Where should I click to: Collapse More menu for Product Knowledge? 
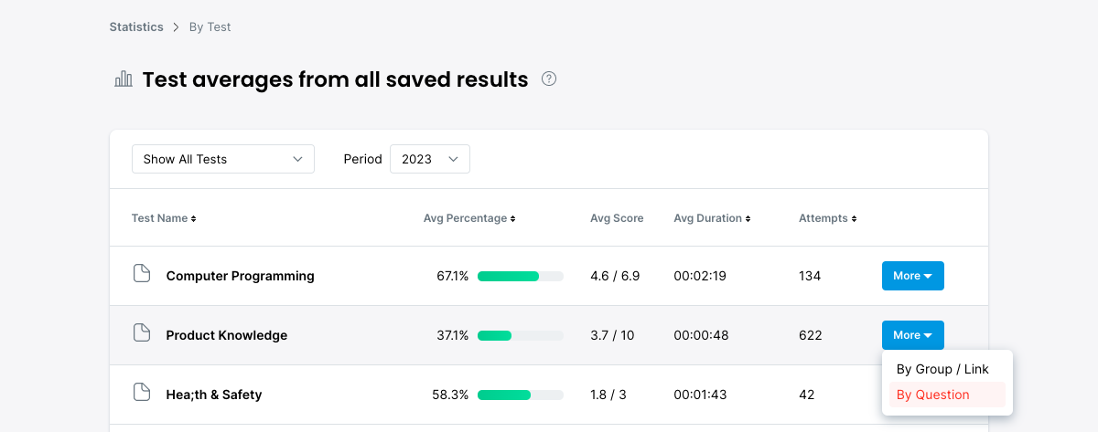pyautogui.click(x=912, y=335)
